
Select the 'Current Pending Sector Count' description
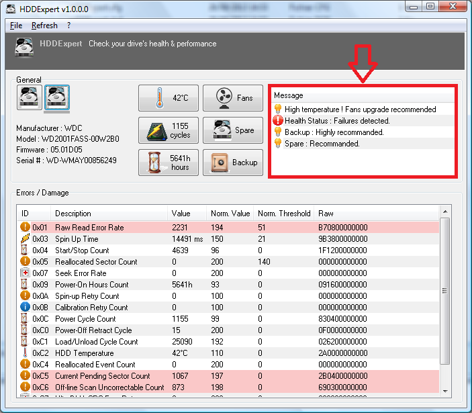click(102, 376)
